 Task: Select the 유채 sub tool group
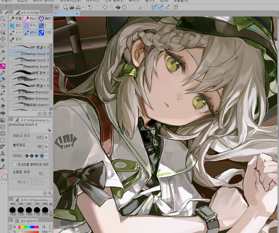[16, 39]
